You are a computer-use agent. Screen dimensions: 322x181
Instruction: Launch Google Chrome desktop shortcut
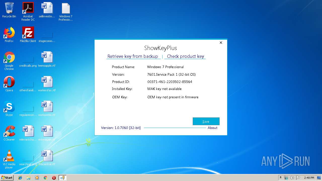[x=9, y=61]
